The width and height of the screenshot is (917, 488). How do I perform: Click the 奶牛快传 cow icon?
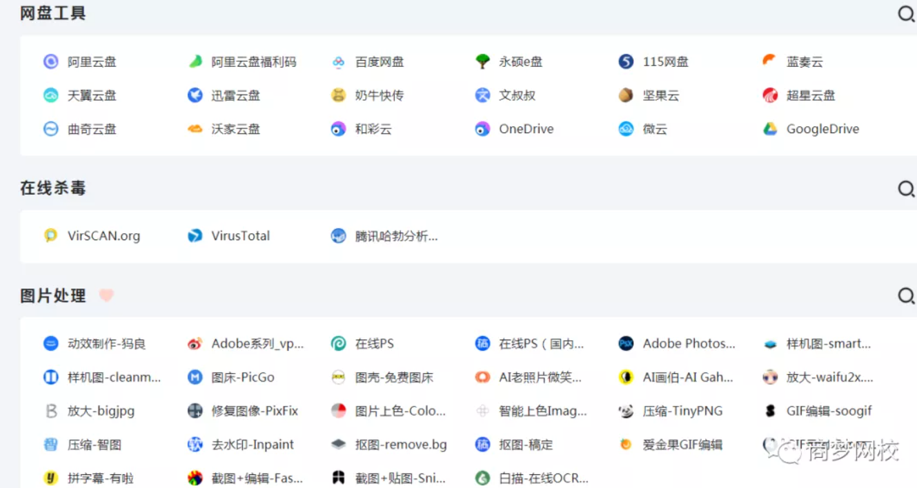(338, 95)
